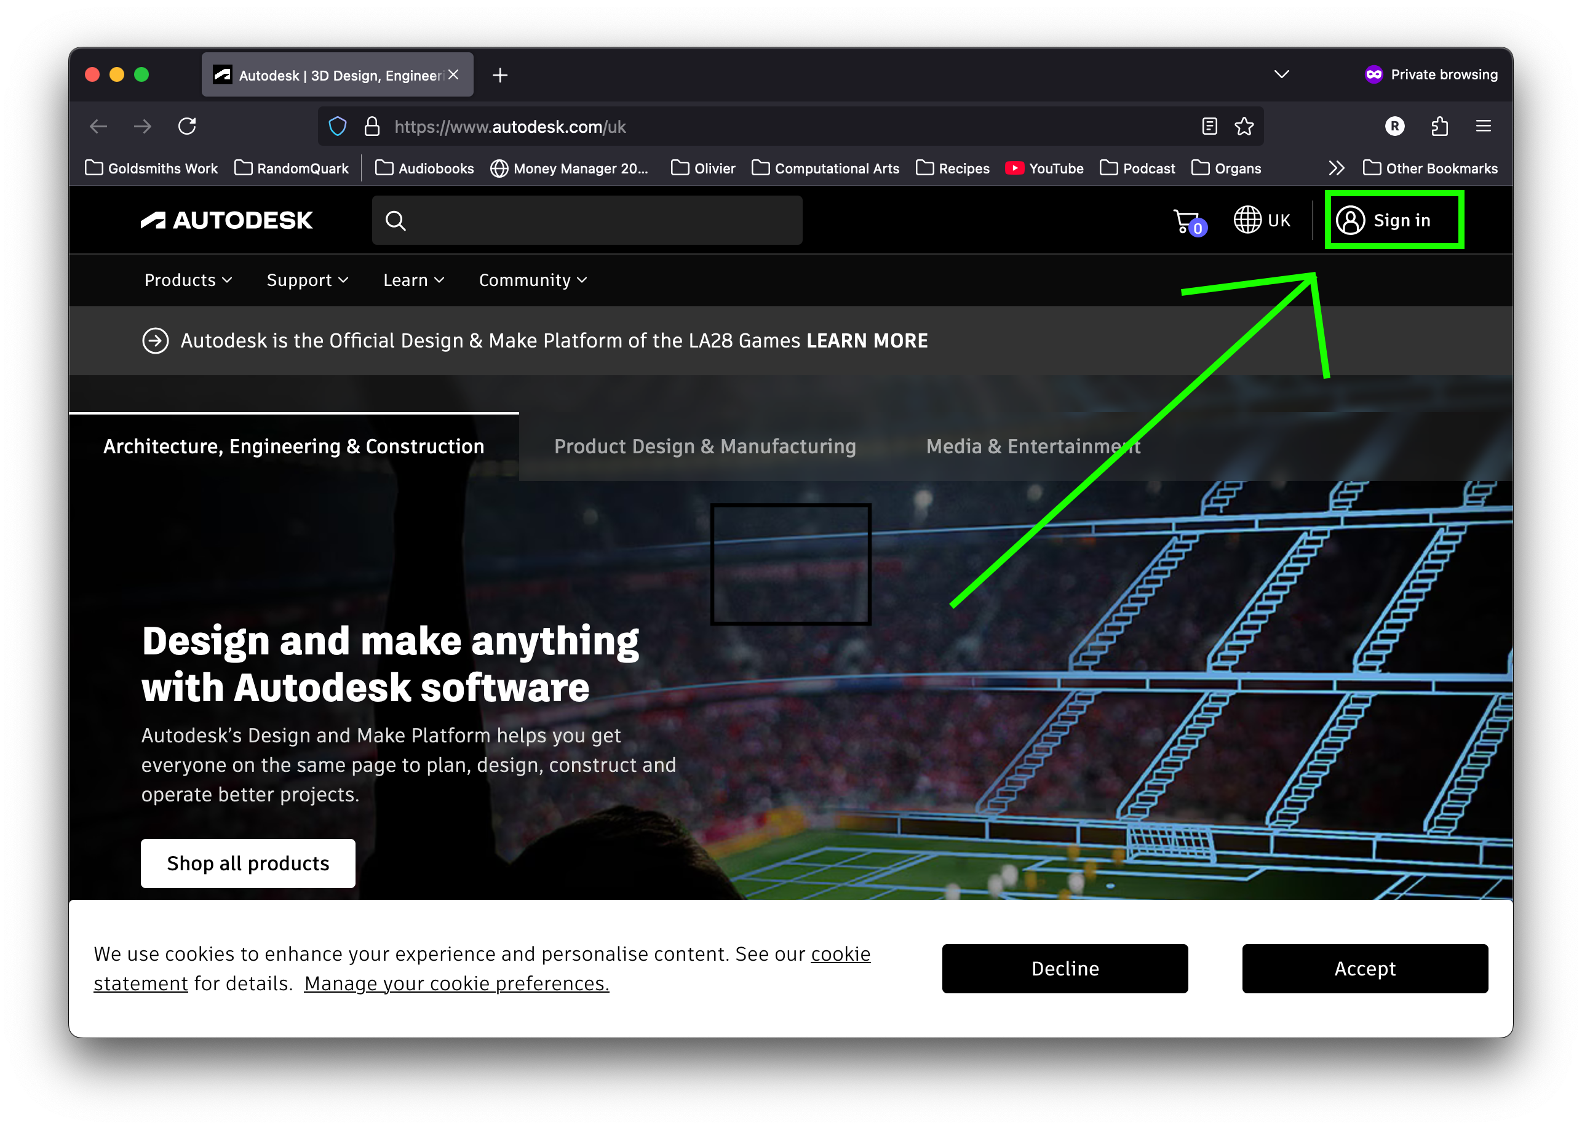The width and height of the screenshot is (1582, 1128).
Task: Click the Autodesk site search field
Action: (x=587, y=220)
